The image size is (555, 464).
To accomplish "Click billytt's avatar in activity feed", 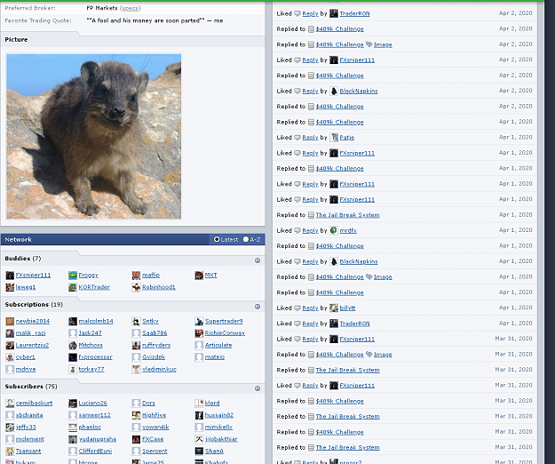I will (334, 308).
